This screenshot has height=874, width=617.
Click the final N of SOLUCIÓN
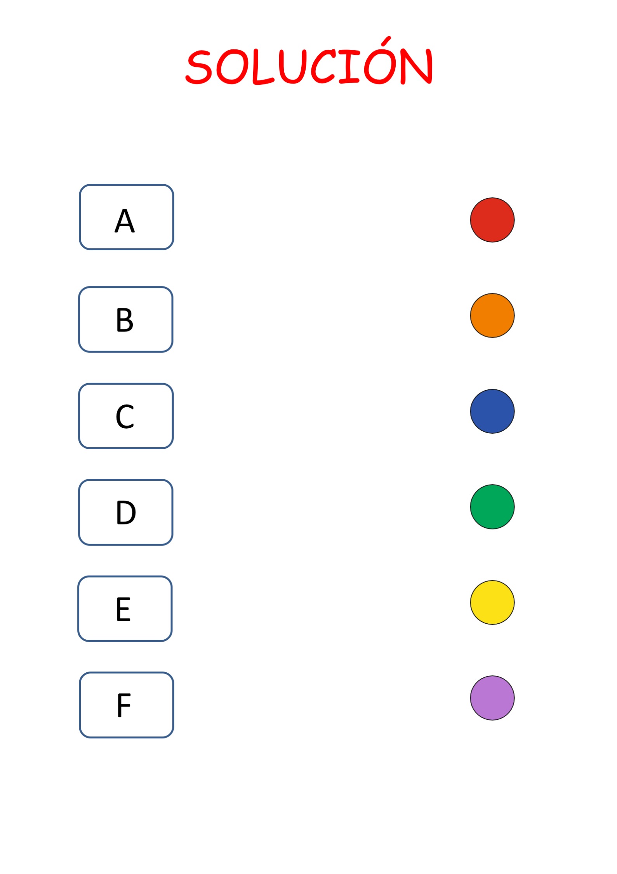[416, 66]
